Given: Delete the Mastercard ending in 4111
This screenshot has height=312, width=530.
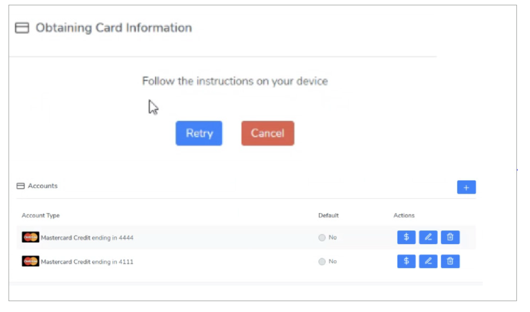Looking at the screenshot, I should click(x=450, y=261).
